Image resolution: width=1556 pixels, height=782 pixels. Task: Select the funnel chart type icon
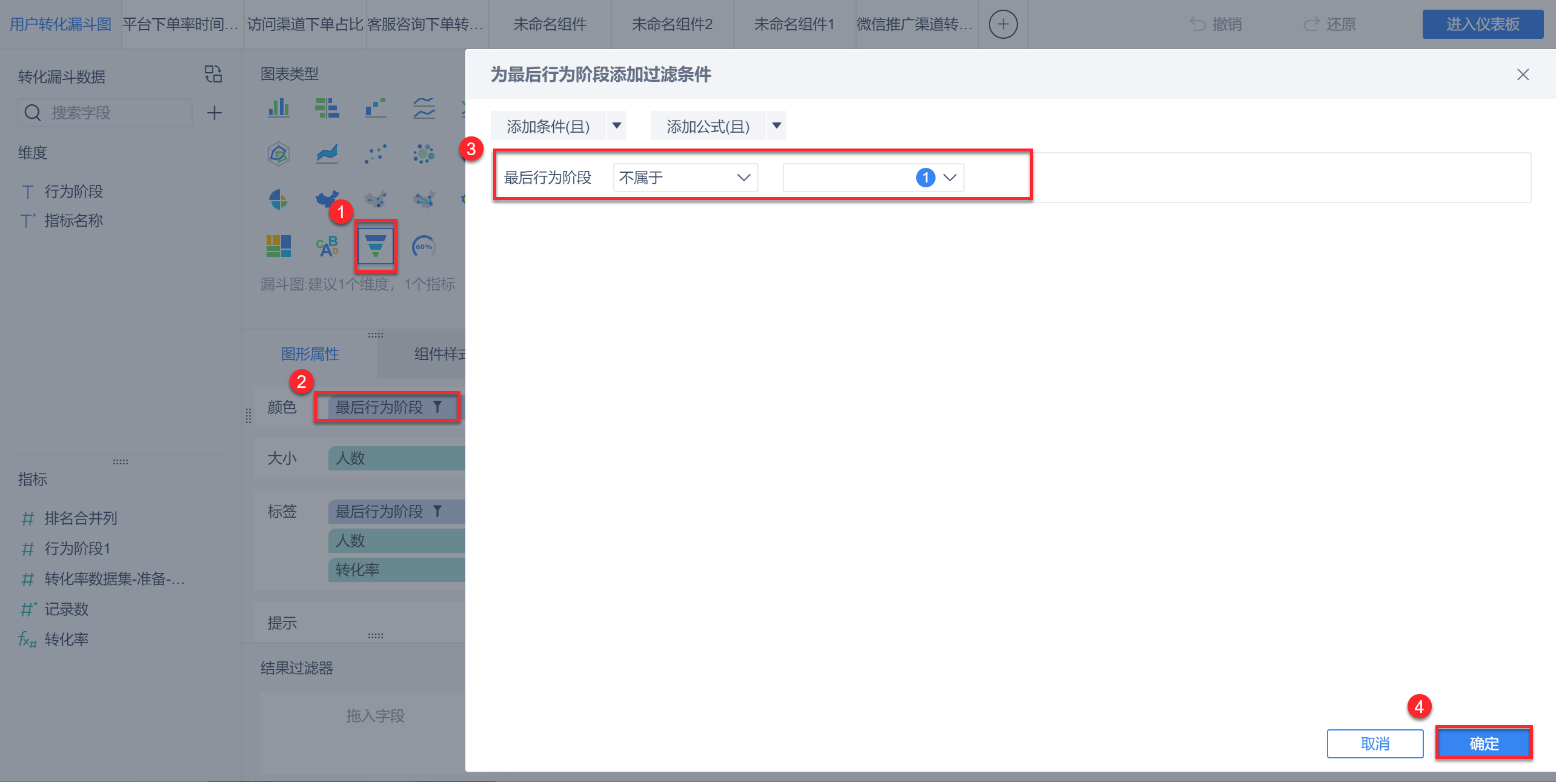click(x=376, y=246)
